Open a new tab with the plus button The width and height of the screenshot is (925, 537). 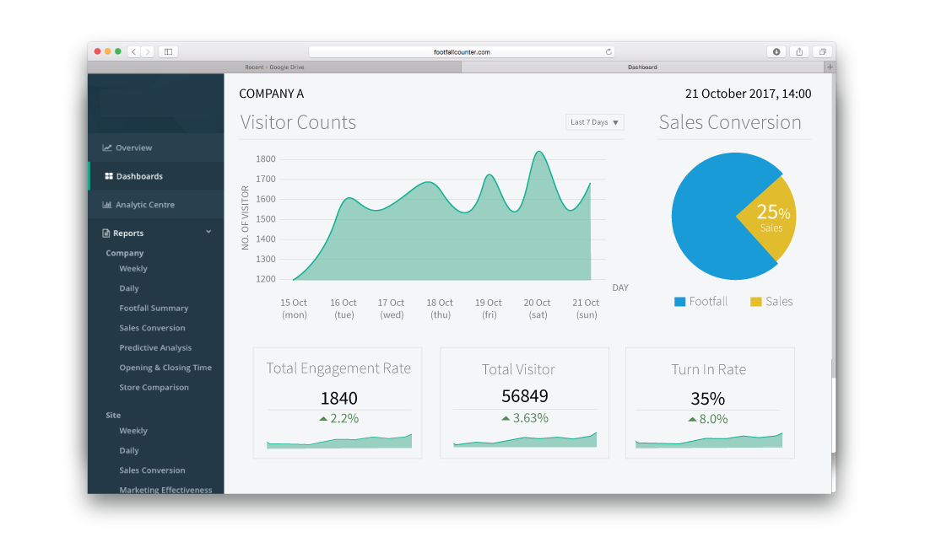(x=830, y=67)
